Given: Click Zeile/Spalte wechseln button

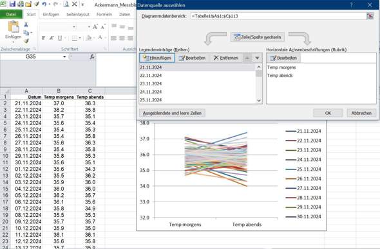Looking at the screenshot, I should point(258,37).
